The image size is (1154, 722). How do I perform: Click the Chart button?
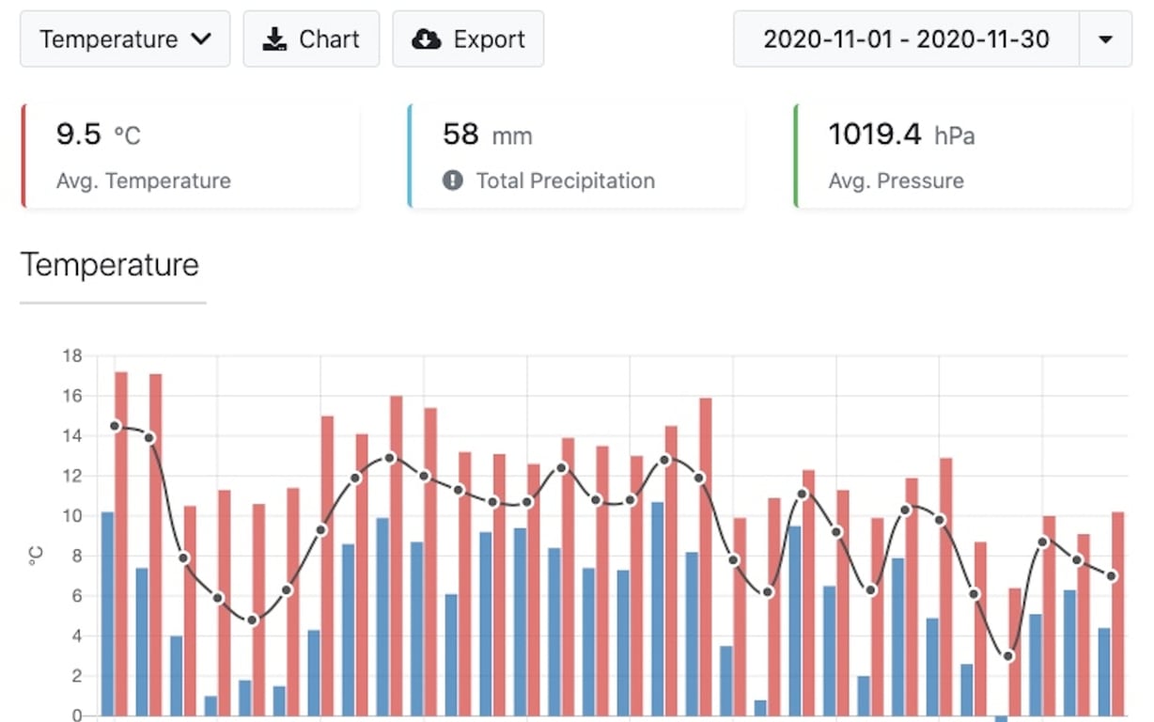point(311,39)
